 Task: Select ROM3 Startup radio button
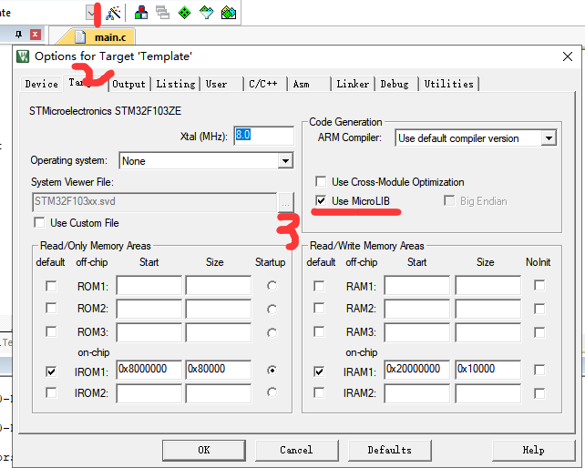272,332
